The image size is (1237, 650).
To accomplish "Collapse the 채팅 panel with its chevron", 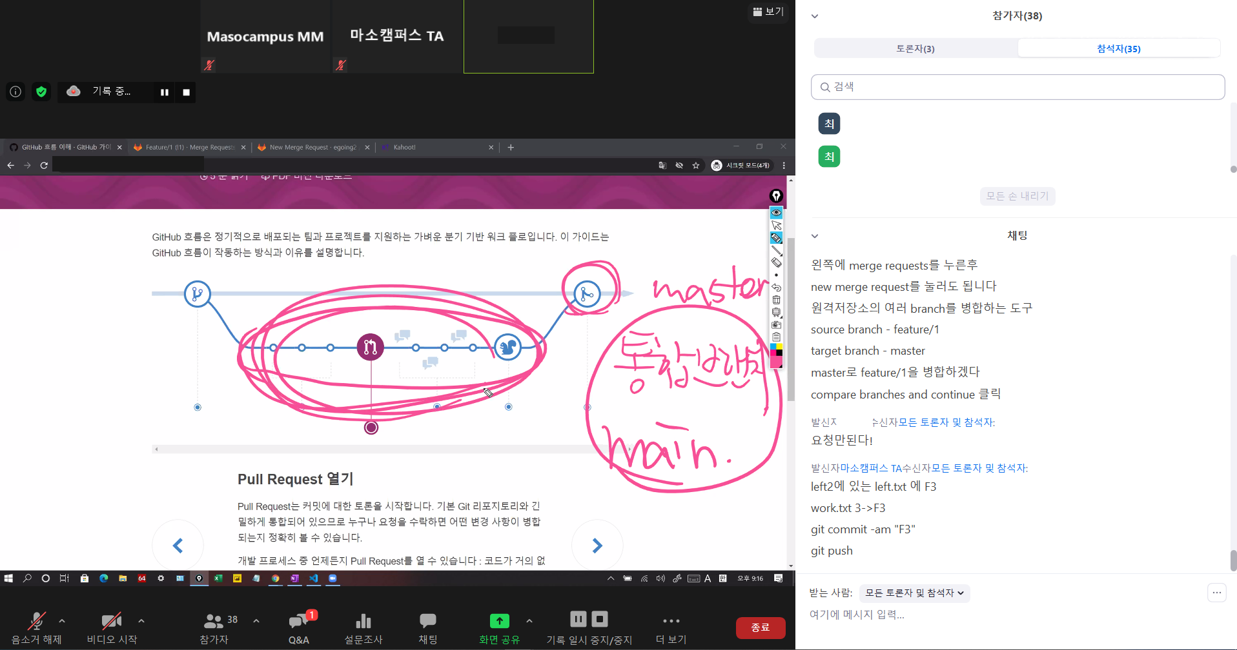I will pos(815,236).
